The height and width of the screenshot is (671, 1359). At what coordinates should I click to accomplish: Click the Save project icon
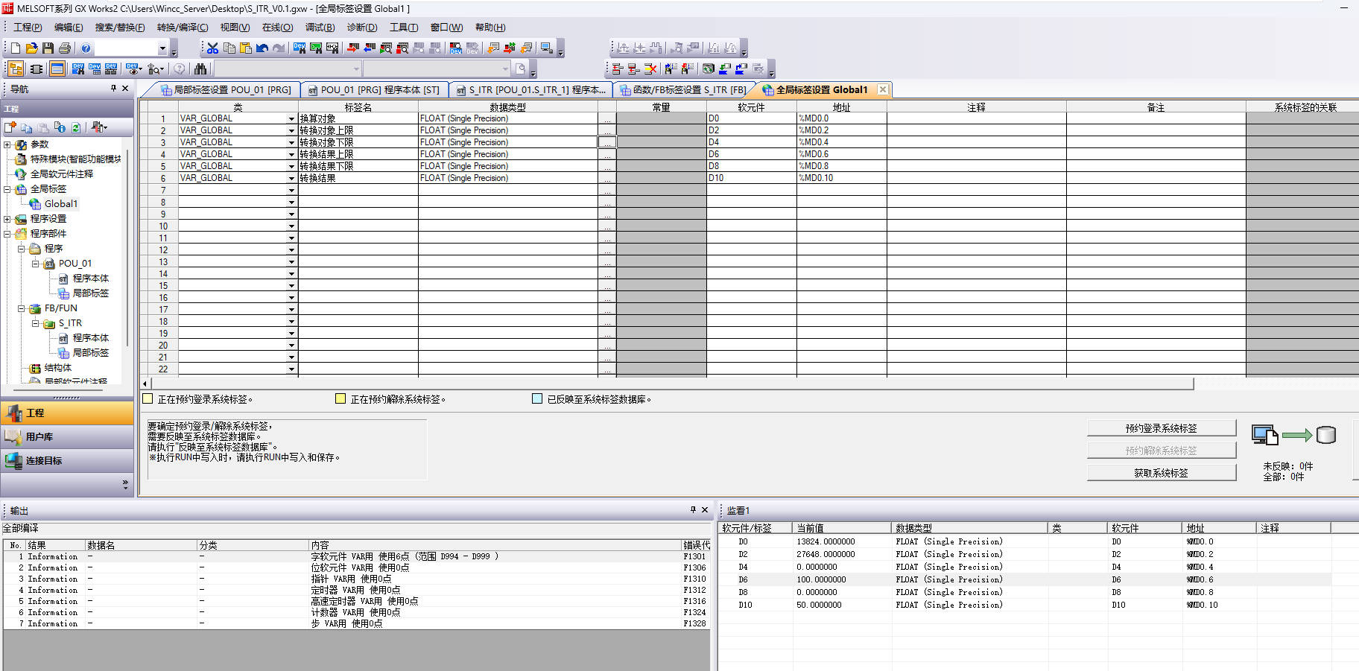coord(48,48)
